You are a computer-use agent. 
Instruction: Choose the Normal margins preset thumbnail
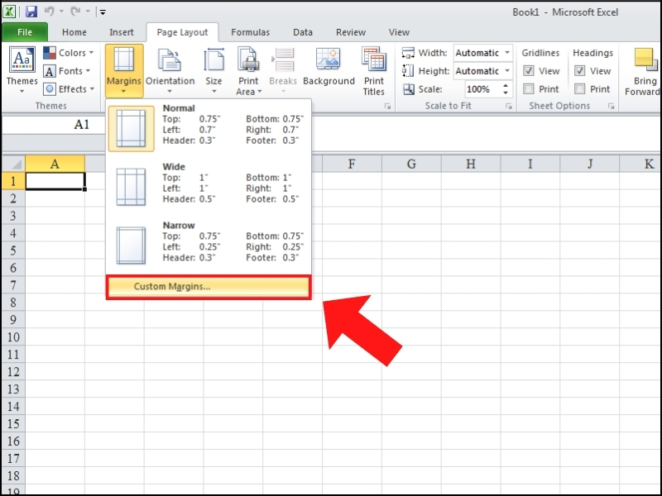pos(132,128)
